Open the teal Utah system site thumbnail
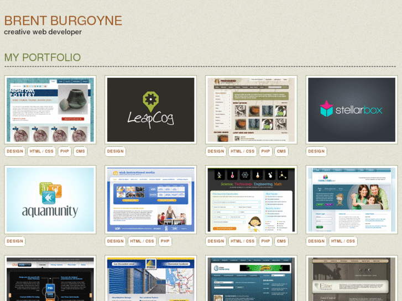Screen dimensions: 402x301 tap(251, 278)
